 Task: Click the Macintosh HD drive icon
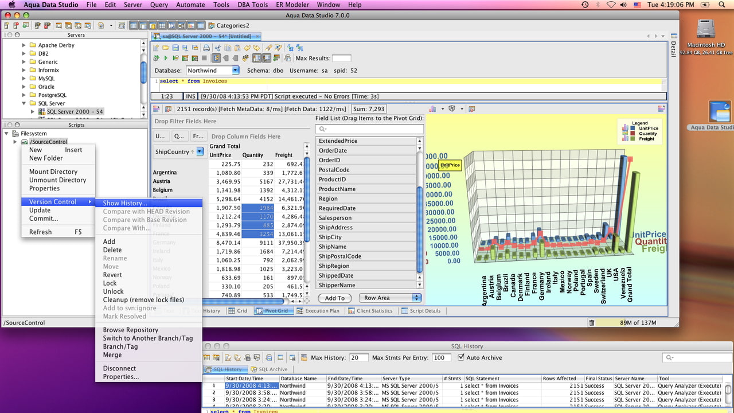706,30
